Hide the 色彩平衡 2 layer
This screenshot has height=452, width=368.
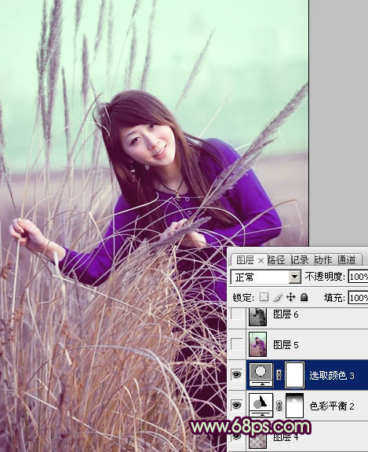pyautogui.click(x=236, y=405)
